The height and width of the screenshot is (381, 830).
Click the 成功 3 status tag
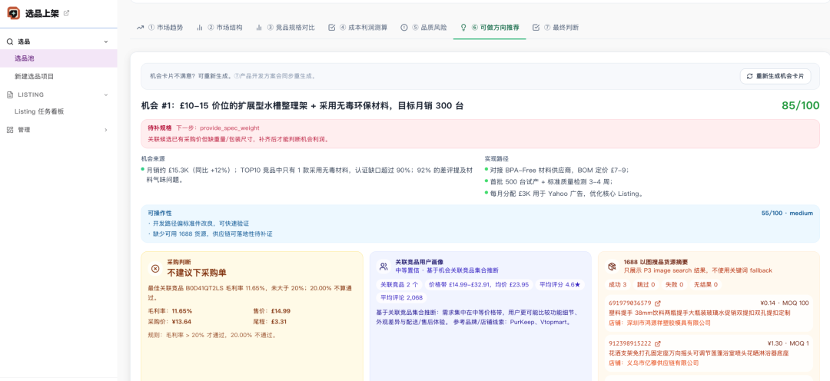618,285
